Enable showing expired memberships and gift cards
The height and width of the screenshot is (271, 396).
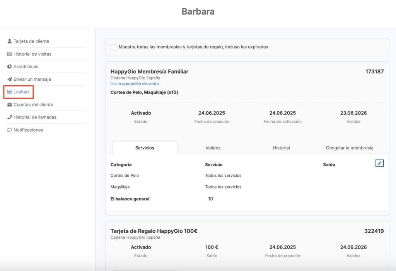pyautogui.click(x=114, y=47)
